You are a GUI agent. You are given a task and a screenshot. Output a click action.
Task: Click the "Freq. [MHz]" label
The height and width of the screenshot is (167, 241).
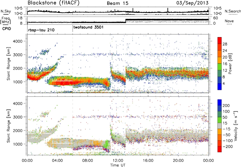tap(6, 20)
